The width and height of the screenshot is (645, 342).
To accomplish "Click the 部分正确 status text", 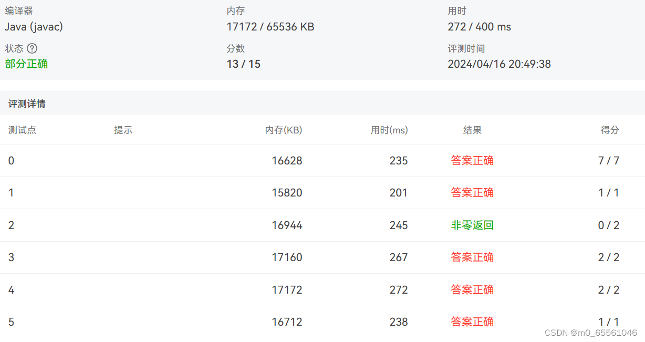I will (26, 64).
